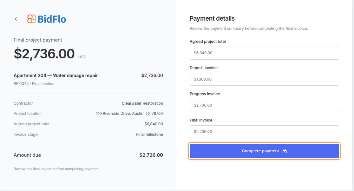Click the 'Deposit invoice' field label
Viewport: 354px width, 191px height.
tap(204, 68)
